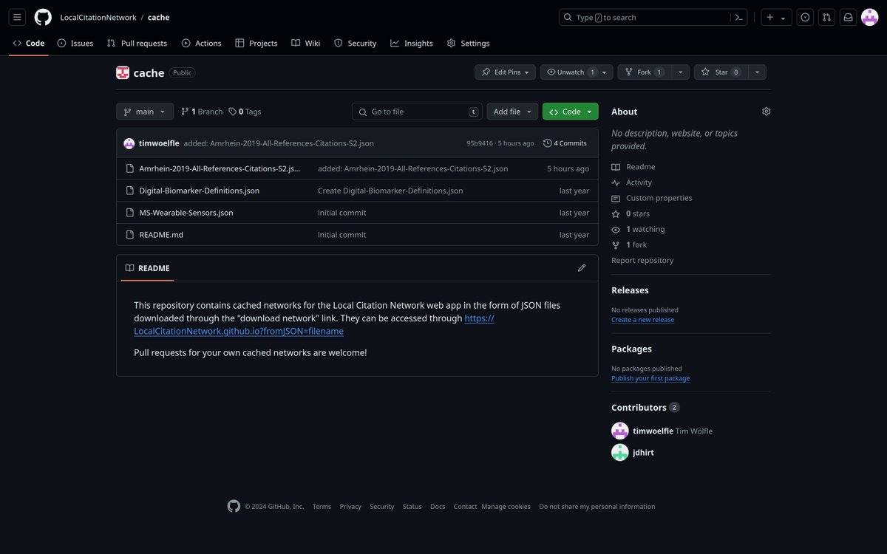The height and width of the screenshot is (554, 887).
Task: Open the cache repository breadcrumb link
Action: pos(158,17)
